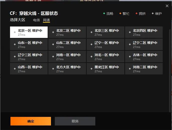Pick the 辽宁三区 server
The width and height of the screenshot is (172, 130).
coord(29,57)
